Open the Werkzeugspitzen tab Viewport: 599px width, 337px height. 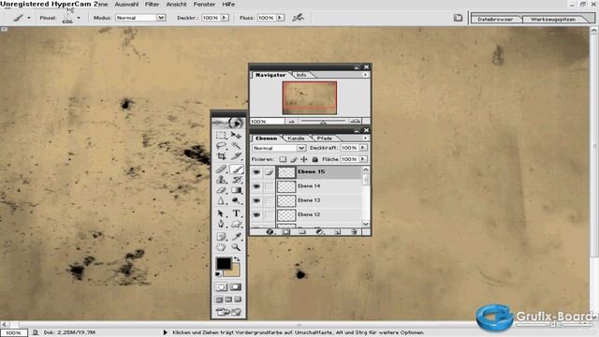click(x=553, y=19)
